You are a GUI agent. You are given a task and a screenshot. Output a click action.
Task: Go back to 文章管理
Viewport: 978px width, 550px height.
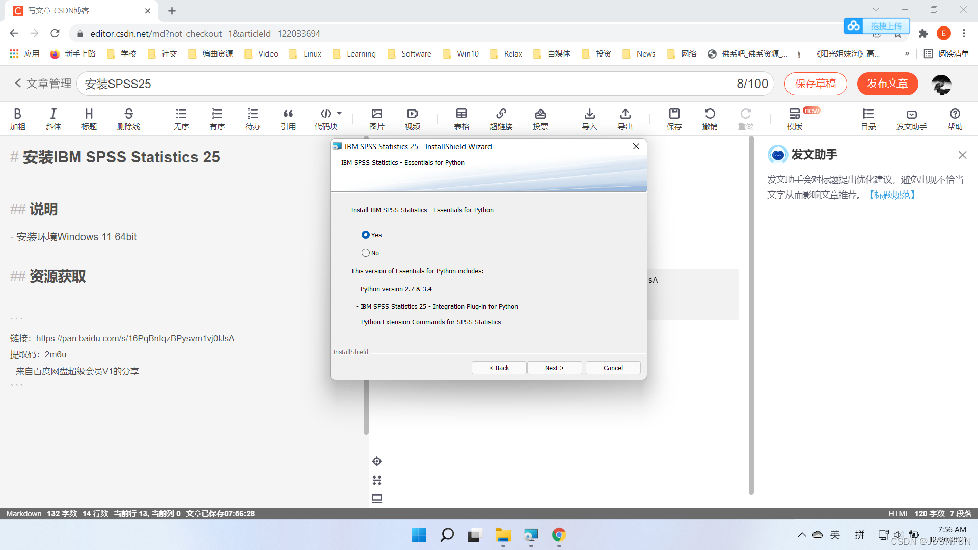(43, 84)
